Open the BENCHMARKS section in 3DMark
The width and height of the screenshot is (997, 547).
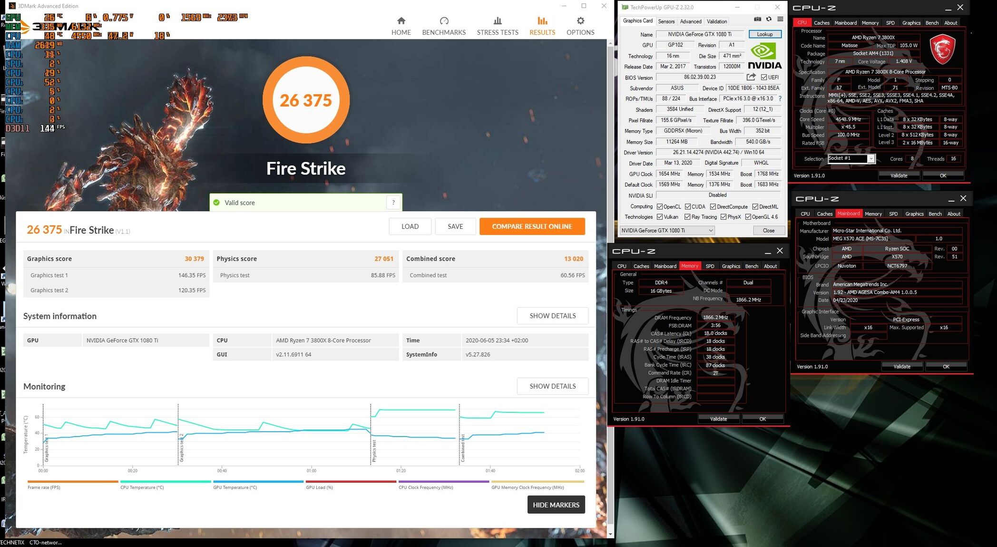(x=444, y=26)
